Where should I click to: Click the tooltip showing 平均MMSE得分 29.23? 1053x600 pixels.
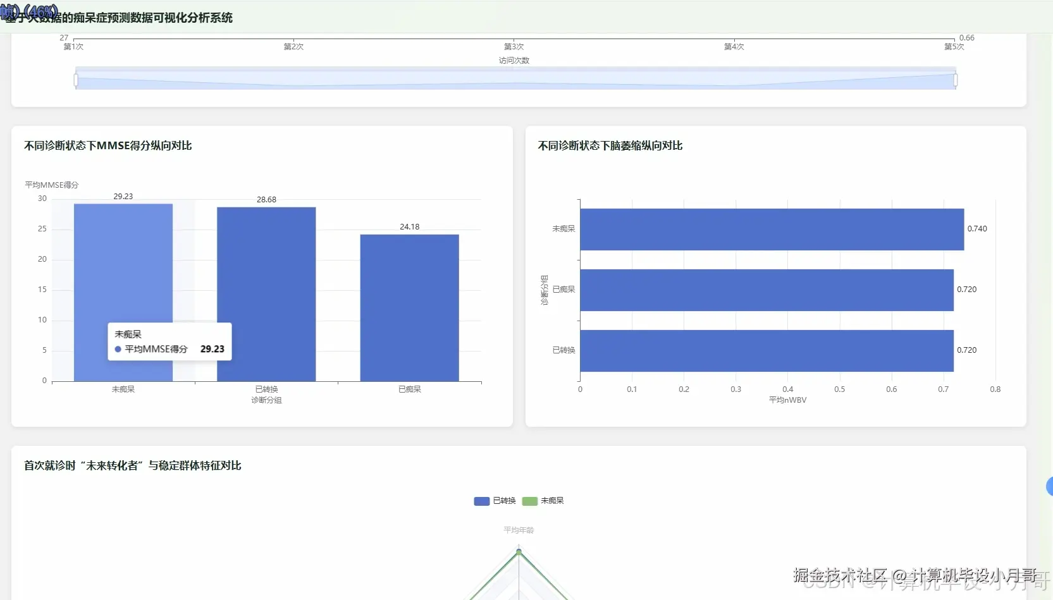[x=169, y=342]
